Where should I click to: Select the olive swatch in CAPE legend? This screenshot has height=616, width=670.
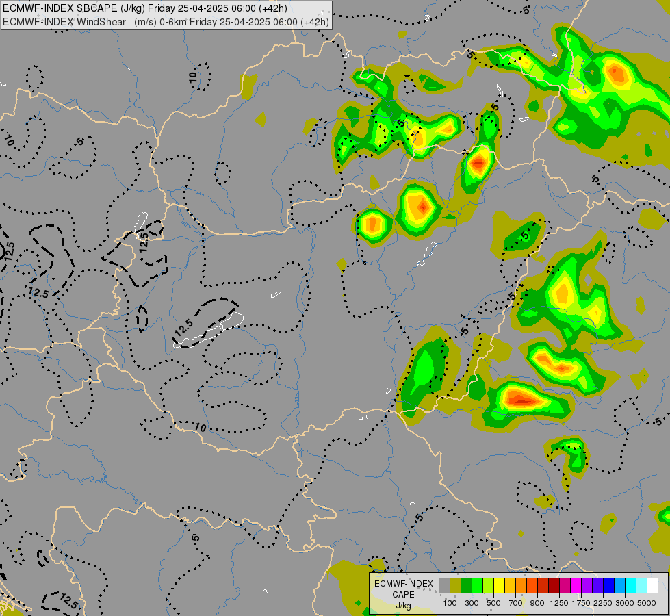[456, 585]
